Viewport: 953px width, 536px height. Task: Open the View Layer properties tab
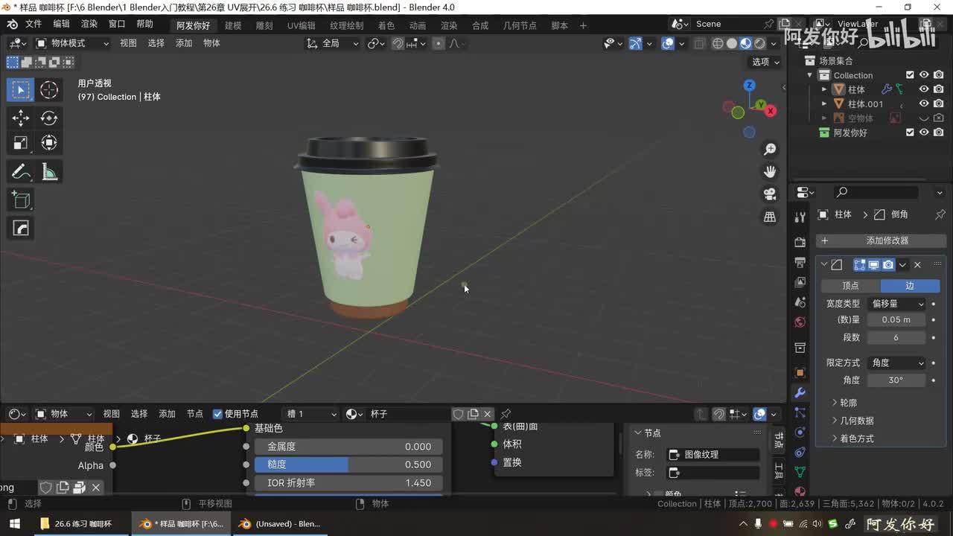(800, 282)
